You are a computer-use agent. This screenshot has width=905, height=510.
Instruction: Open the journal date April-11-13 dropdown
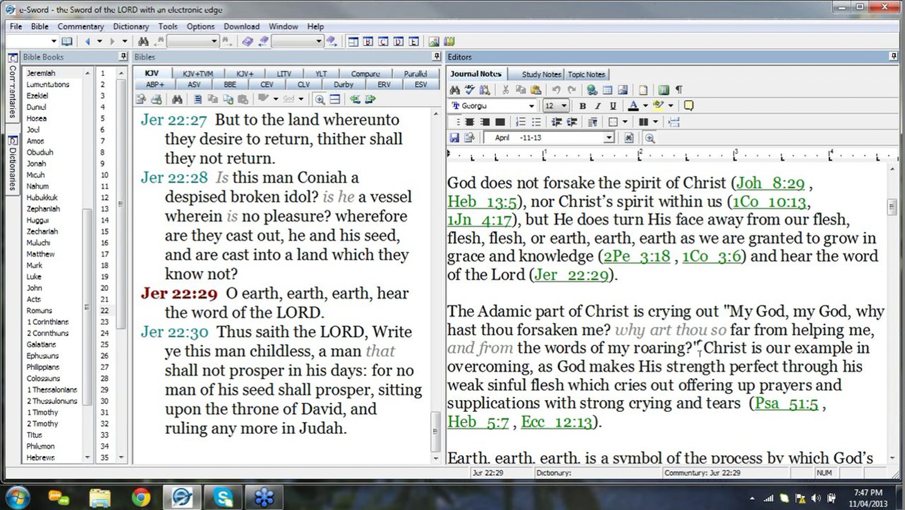(609, 138)
